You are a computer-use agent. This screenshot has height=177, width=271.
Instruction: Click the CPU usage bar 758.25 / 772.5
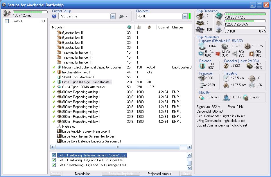tap(245, 14)
